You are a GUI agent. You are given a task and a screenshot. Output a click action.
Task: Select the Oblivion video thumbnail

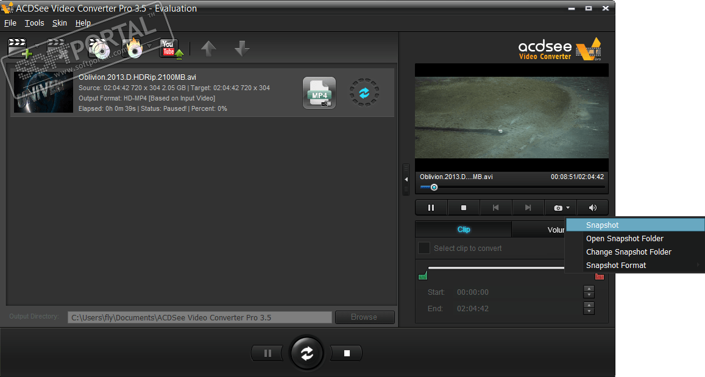[x=43, y=92]
